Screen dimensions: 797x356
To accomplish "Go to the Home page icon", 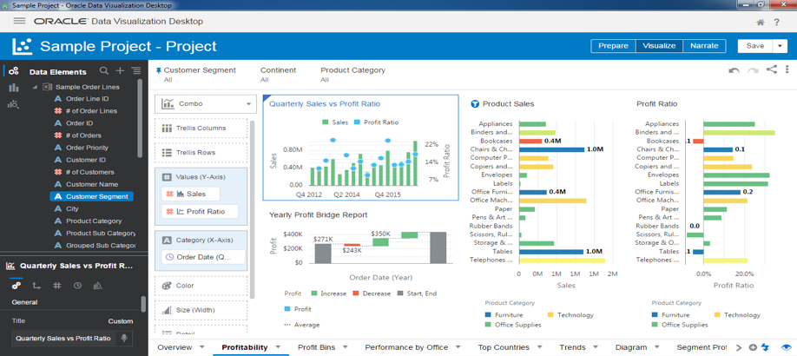I will click(x=761, y=23).
